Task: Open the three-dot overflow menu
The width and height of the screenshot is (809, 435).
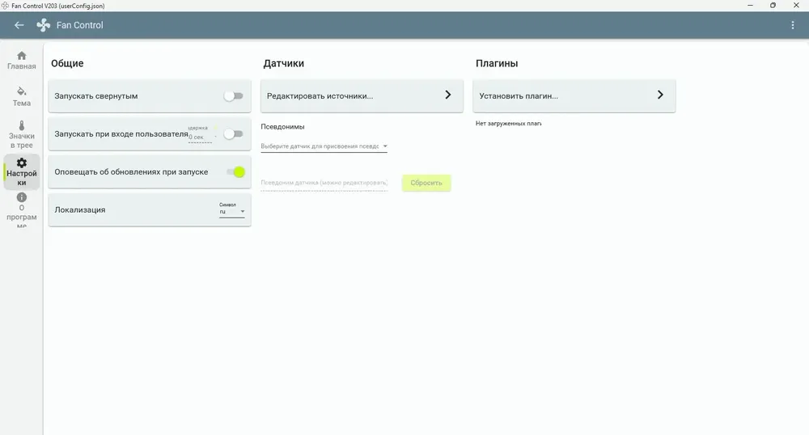Action: point(793,25)
